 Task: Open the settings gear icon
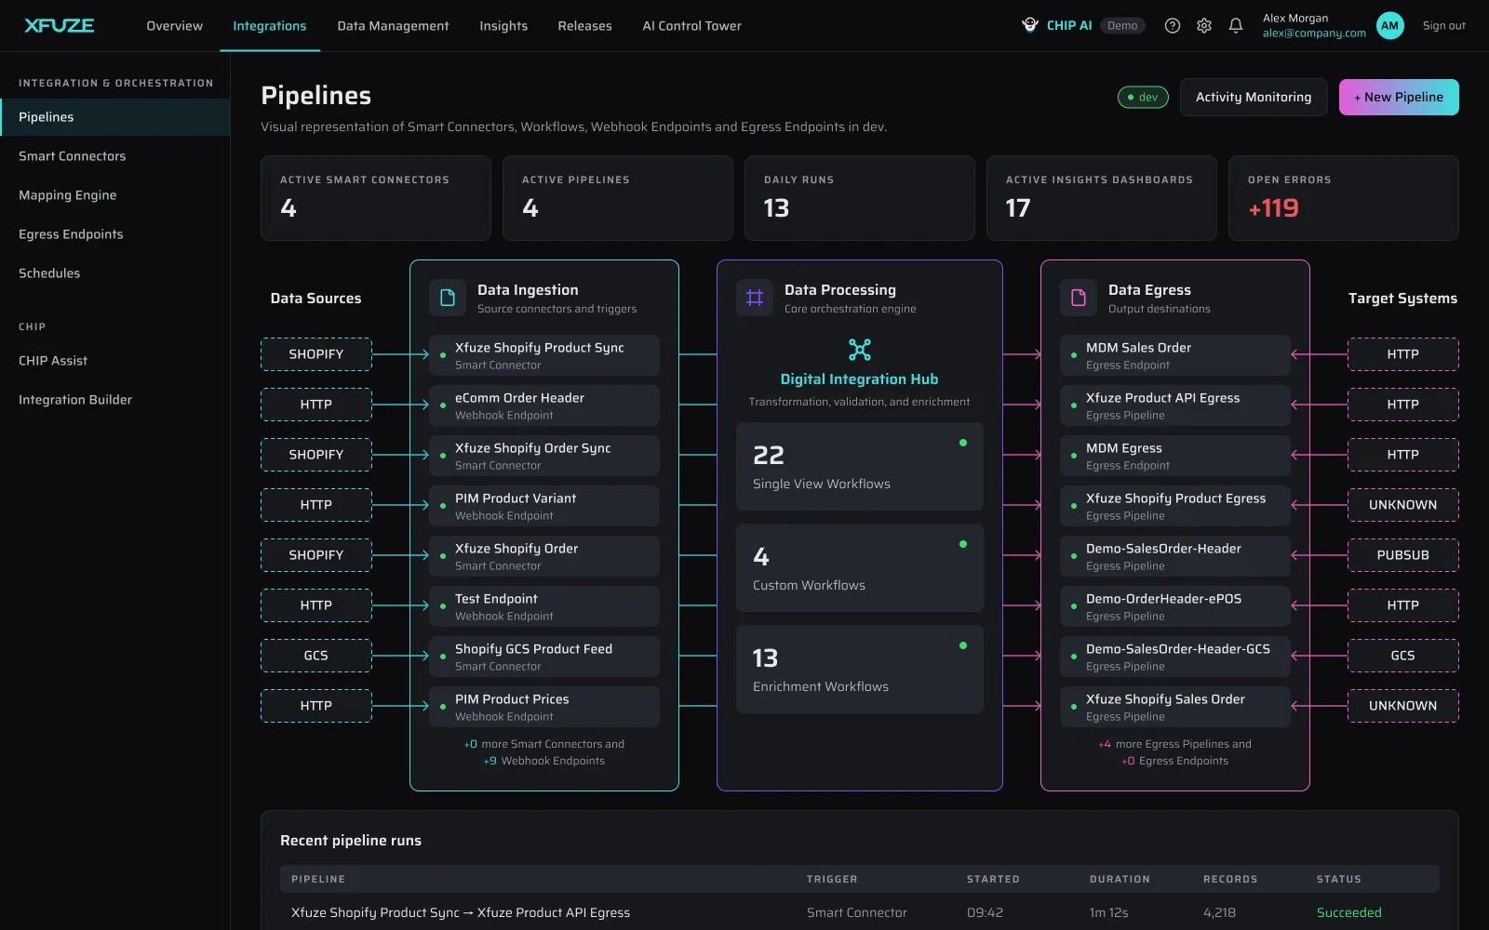click(x=1204, y=26)
